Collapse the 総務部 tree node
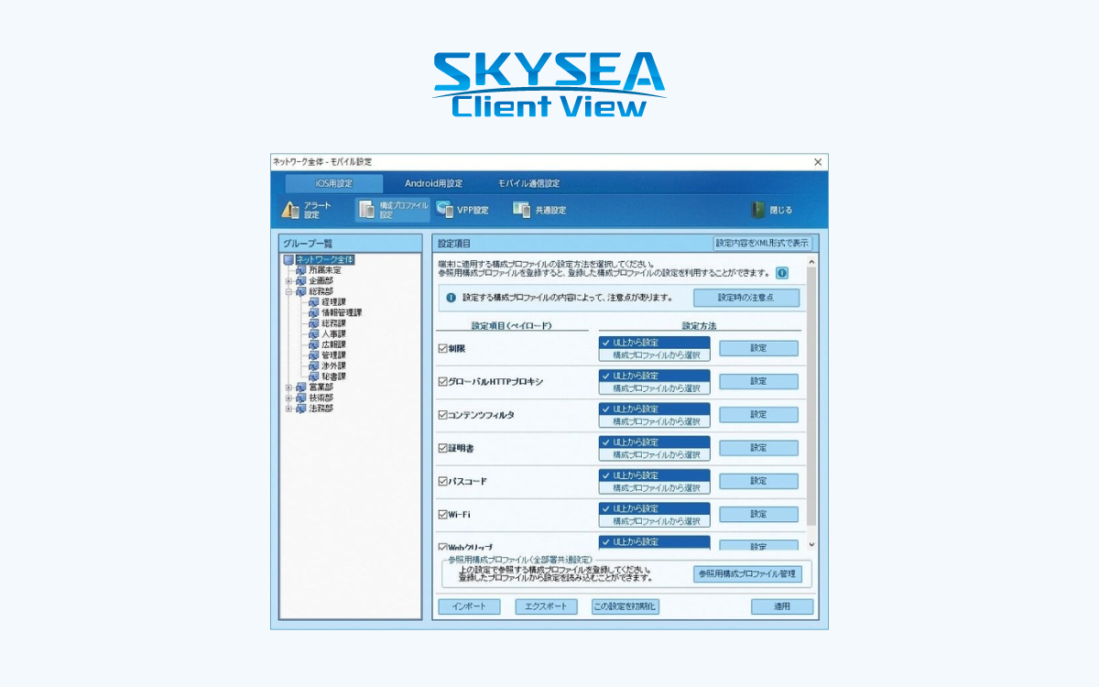 (288, 291)
